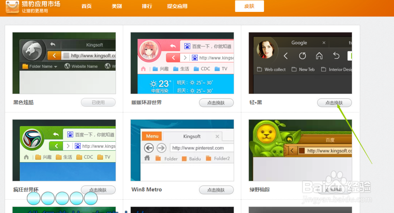Image resolution: width=394 pixels, height=213 pixels.
Task: Open the 类别 navigation tab
Action: 117,6
